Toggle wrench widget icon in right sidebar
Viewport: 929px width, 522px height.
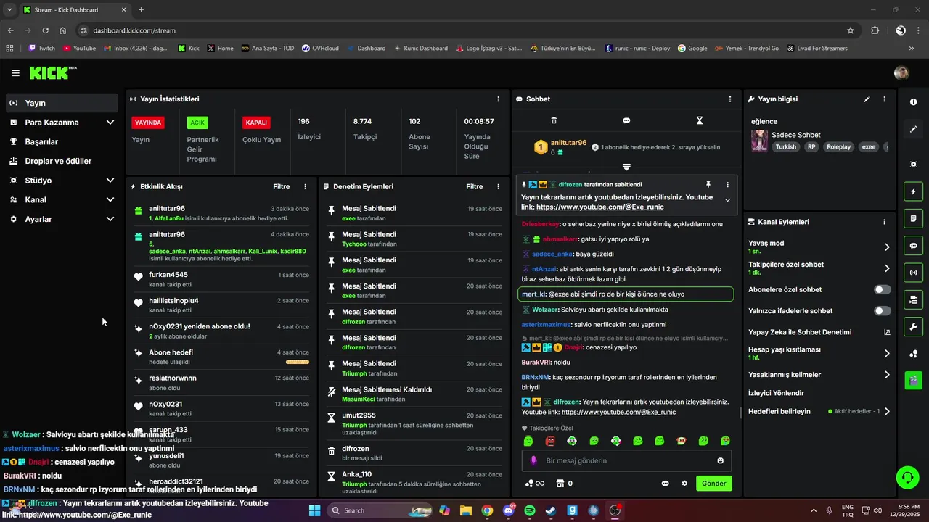click(x=913, y=326)
